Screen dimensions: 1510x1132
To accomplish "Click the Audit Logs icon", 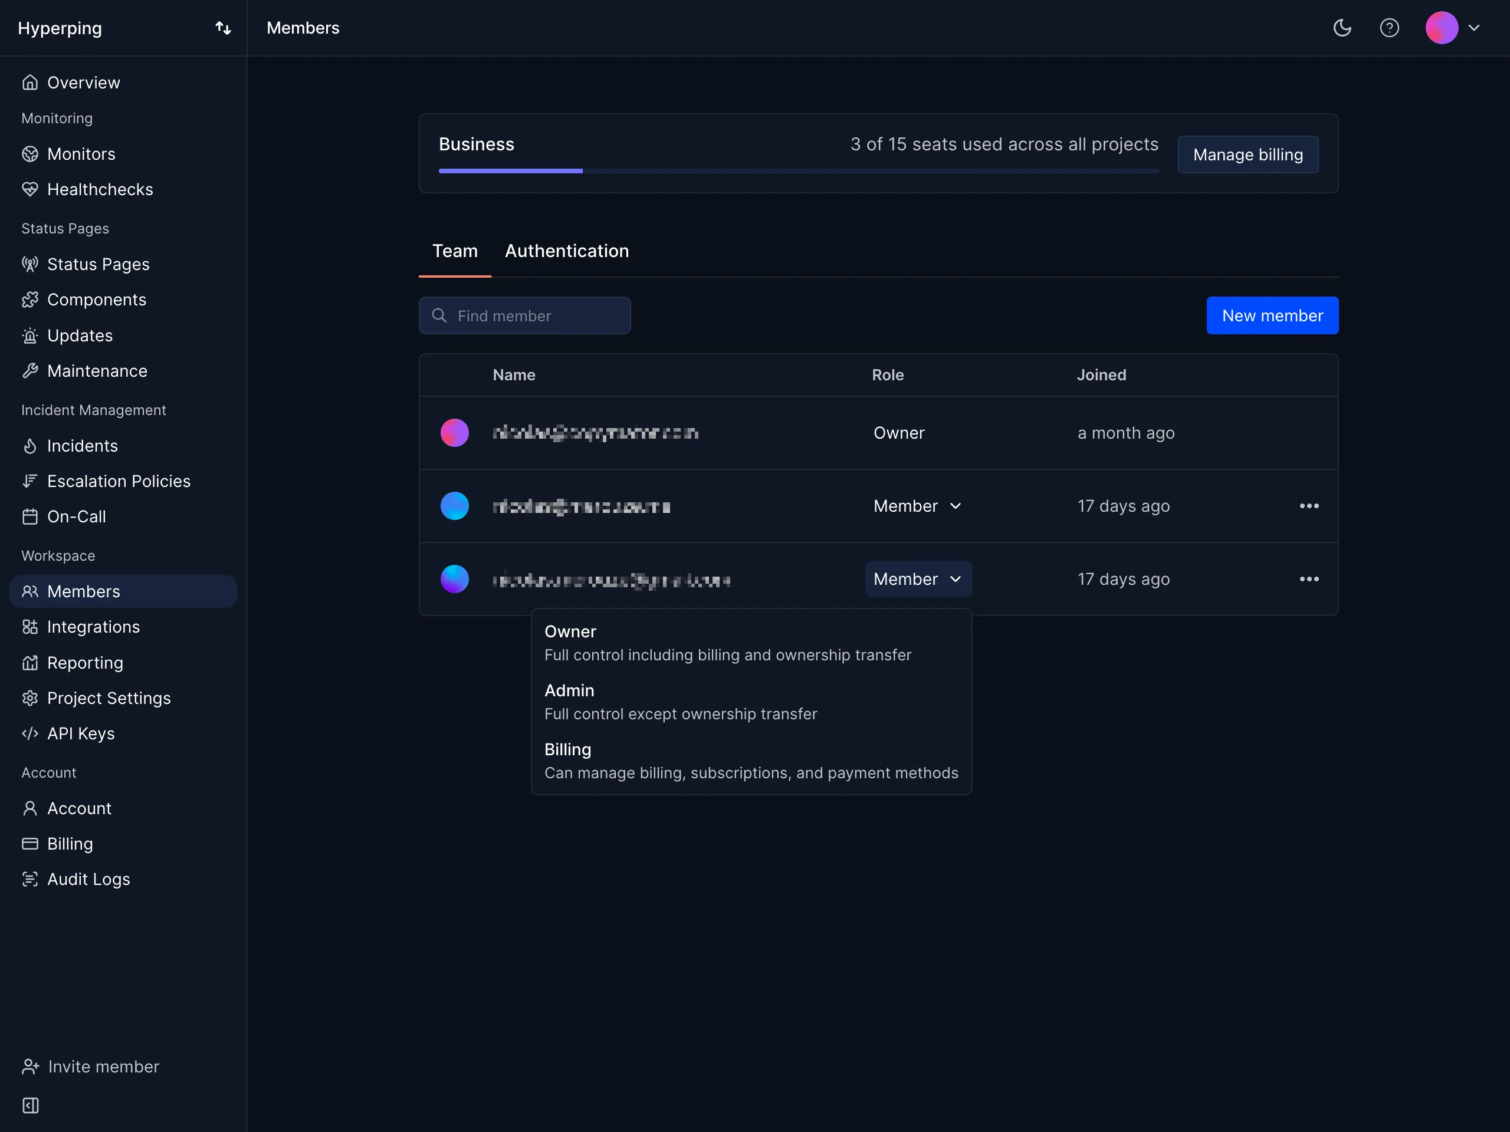I will [30, 879].
